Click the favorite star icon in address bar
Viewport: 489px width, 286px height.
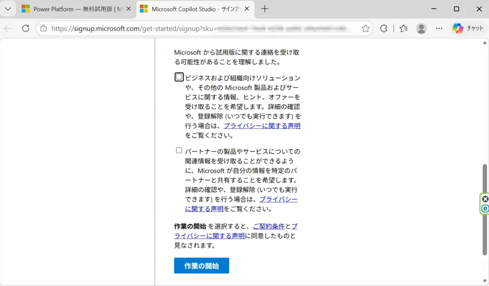[x=365, y=29]
